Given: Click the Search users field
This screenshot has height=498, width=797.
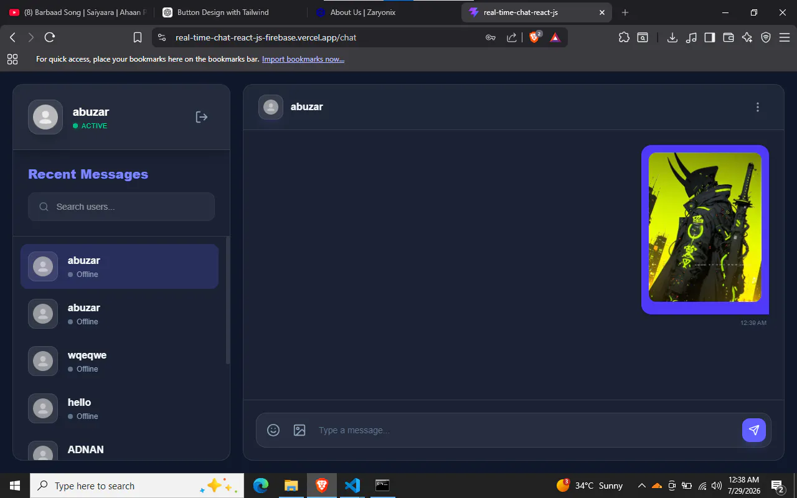Looking at the screenshot, I should coord(121,207).
